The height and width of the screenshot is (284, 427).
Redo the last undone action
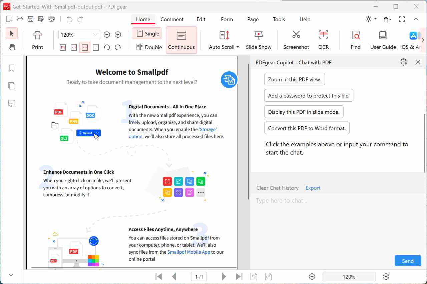(80, 19)
